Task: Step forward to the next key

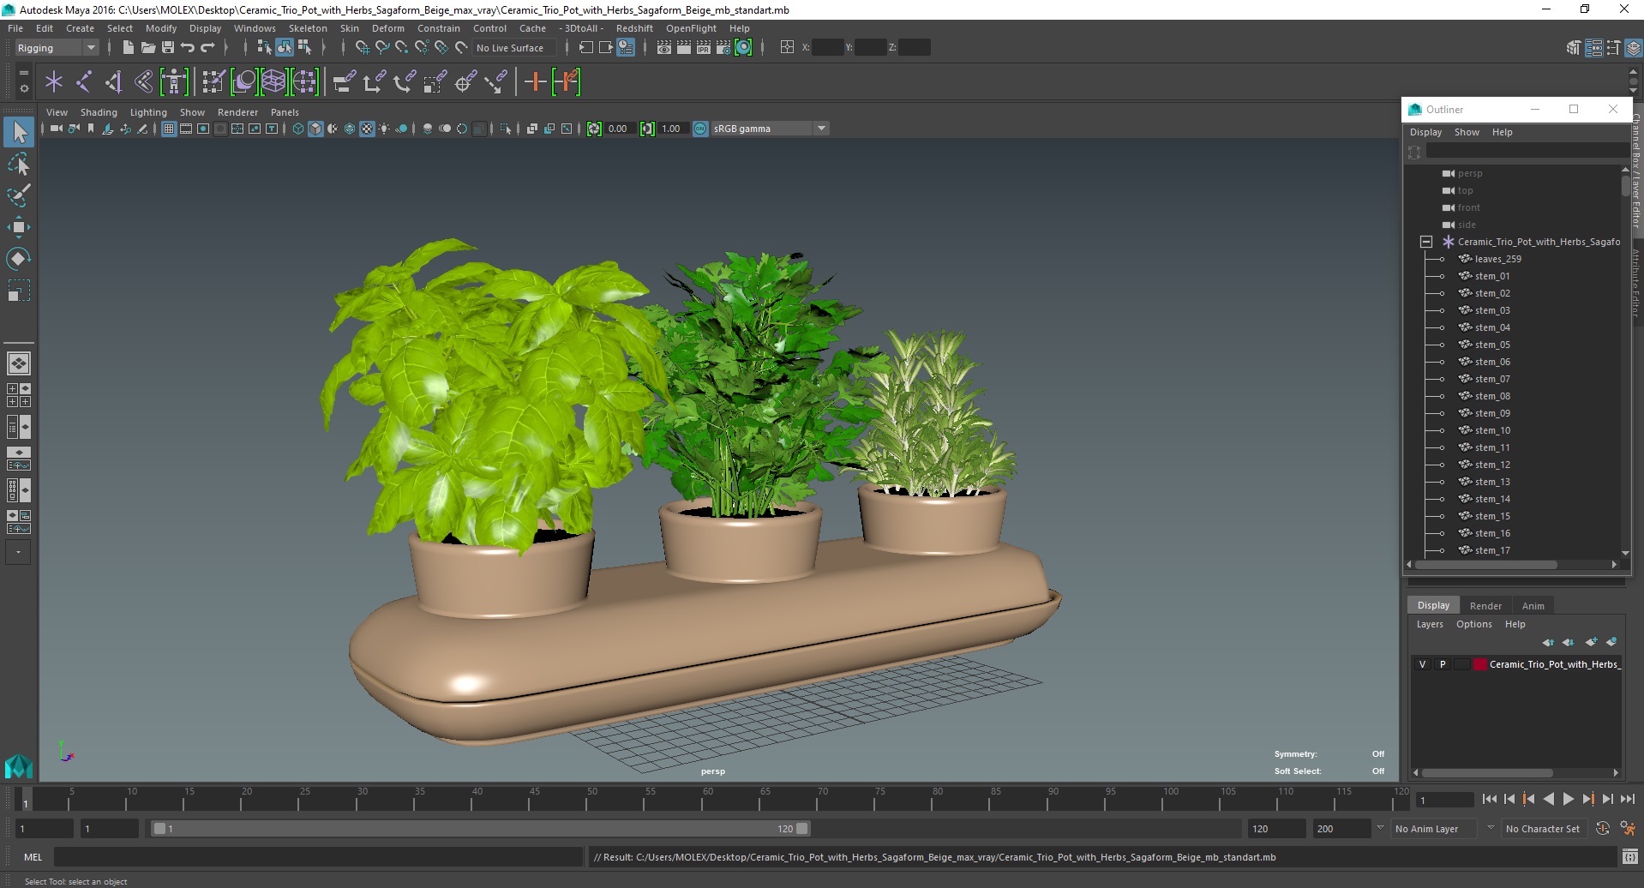Action: 1587,799
